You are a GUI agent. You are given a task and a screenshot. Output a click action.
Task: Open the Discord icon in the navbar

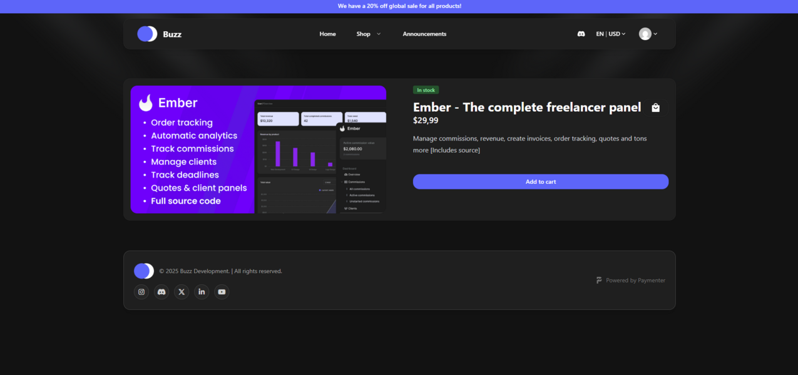click(581, 34)
